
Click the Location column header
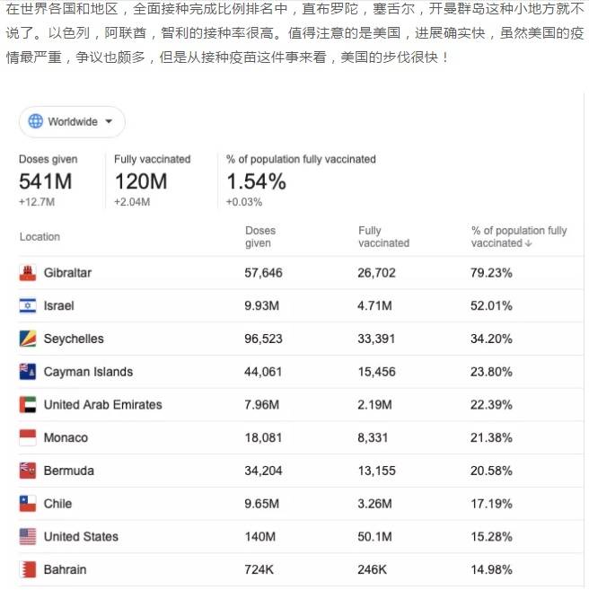(x=40, y=237)
